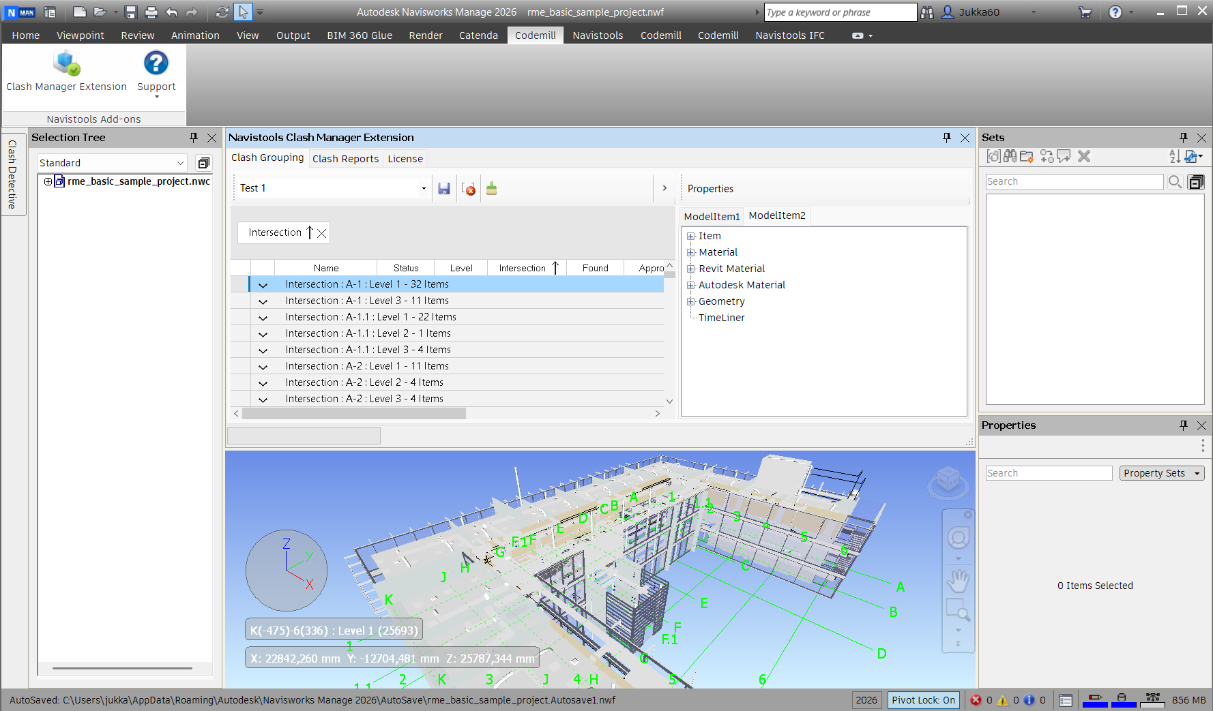Click the New Folder icon in Sets
1213x711 pixels.
pyautogui.click(x=1027, y=157)
